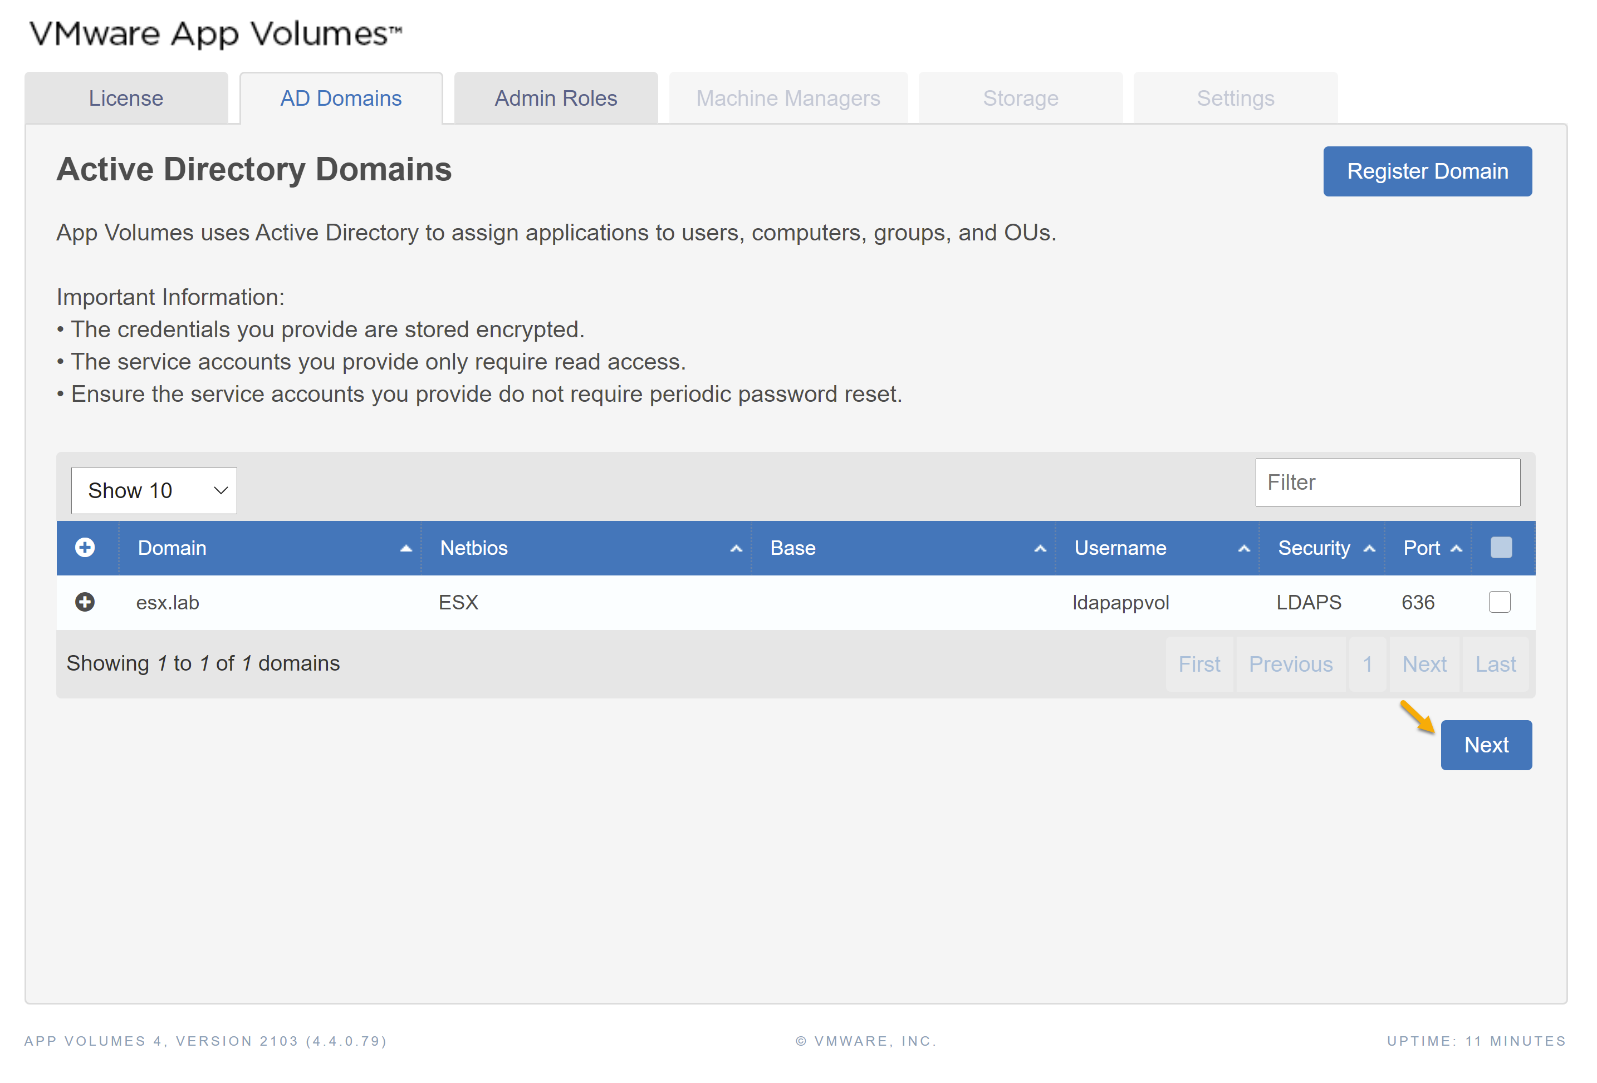Sort by Netbios column arrow
This screenshot has height=1083, width=1597.
point(736,549)
